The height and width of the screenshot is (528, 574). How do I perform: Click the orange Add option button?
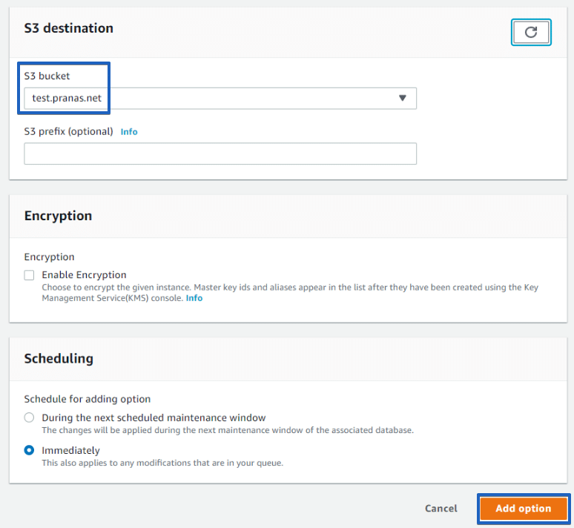[x=523, y=509]
